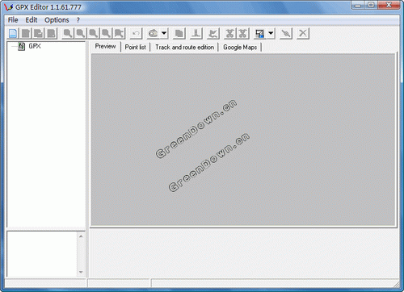Click the disabled link/anchor toolbar icon
Screen dimensions: 404x292
(286, 34)
